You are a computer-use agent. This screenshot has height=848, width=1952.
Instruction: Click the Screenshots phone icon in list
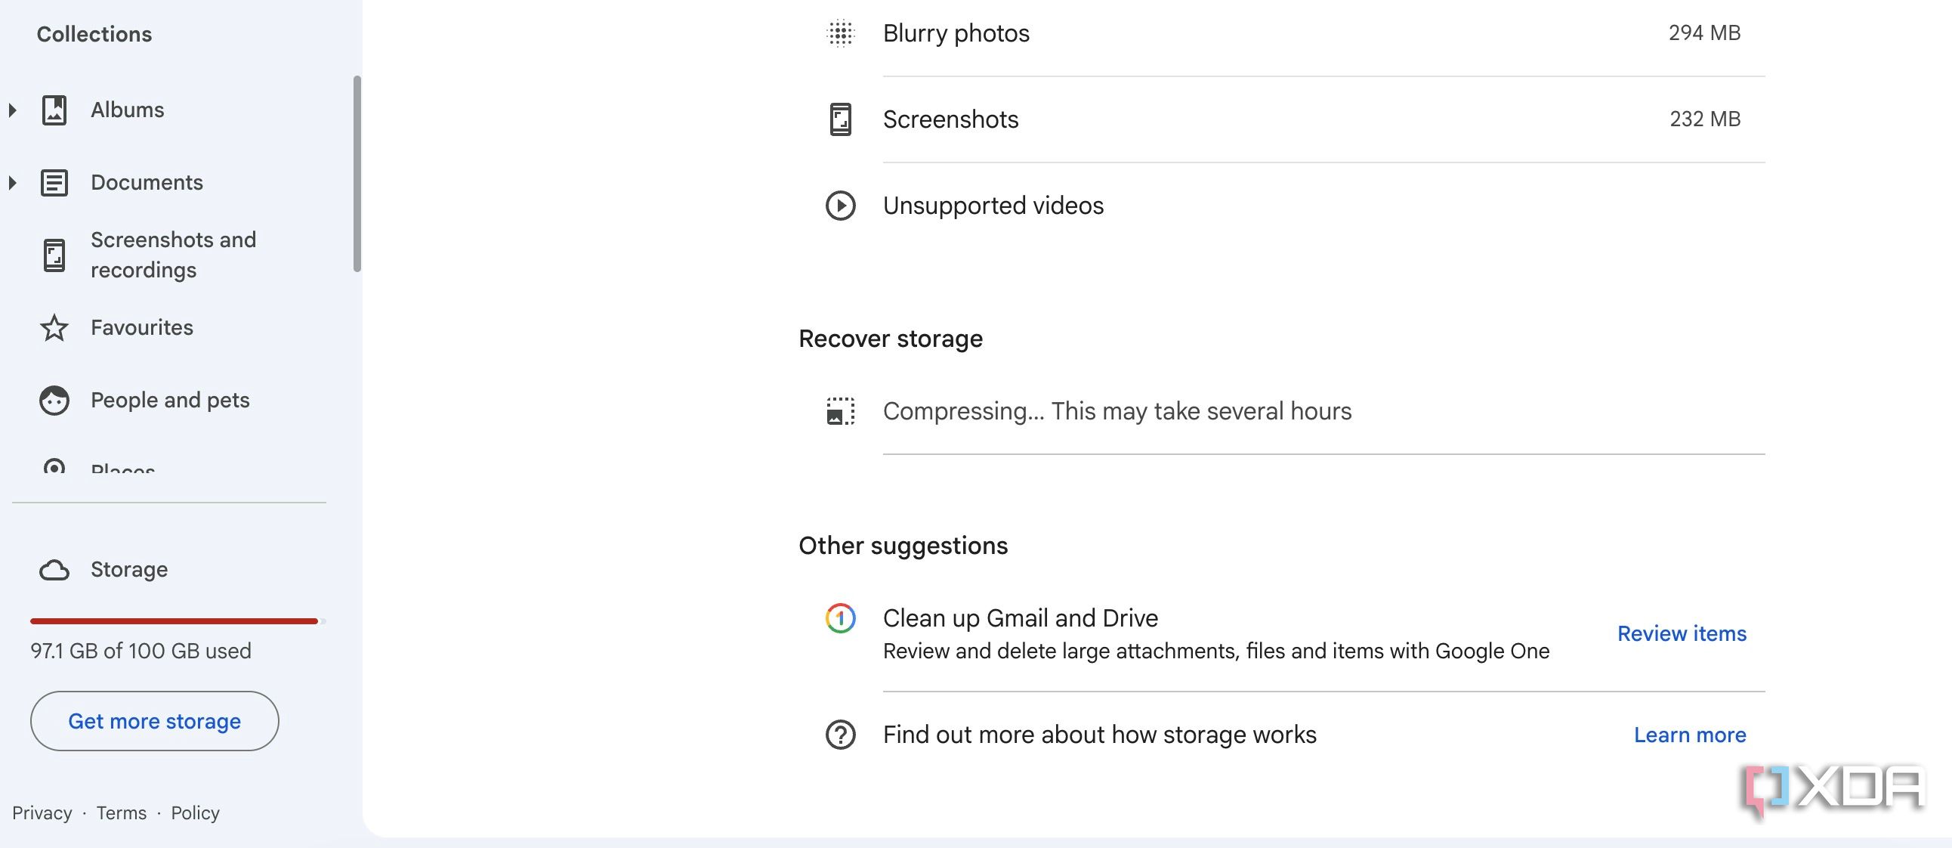pyautogui.click(x=840, y=119)
